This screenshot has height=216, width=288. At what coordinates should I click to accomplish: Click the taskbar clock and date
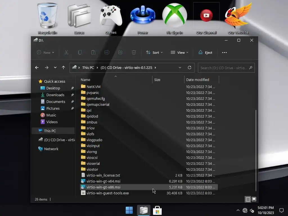point(265,210)
